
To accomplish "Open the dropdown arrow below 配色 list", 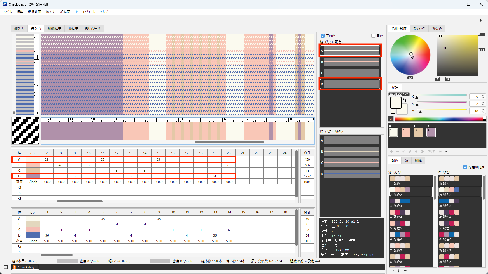I will coord(405,271).
